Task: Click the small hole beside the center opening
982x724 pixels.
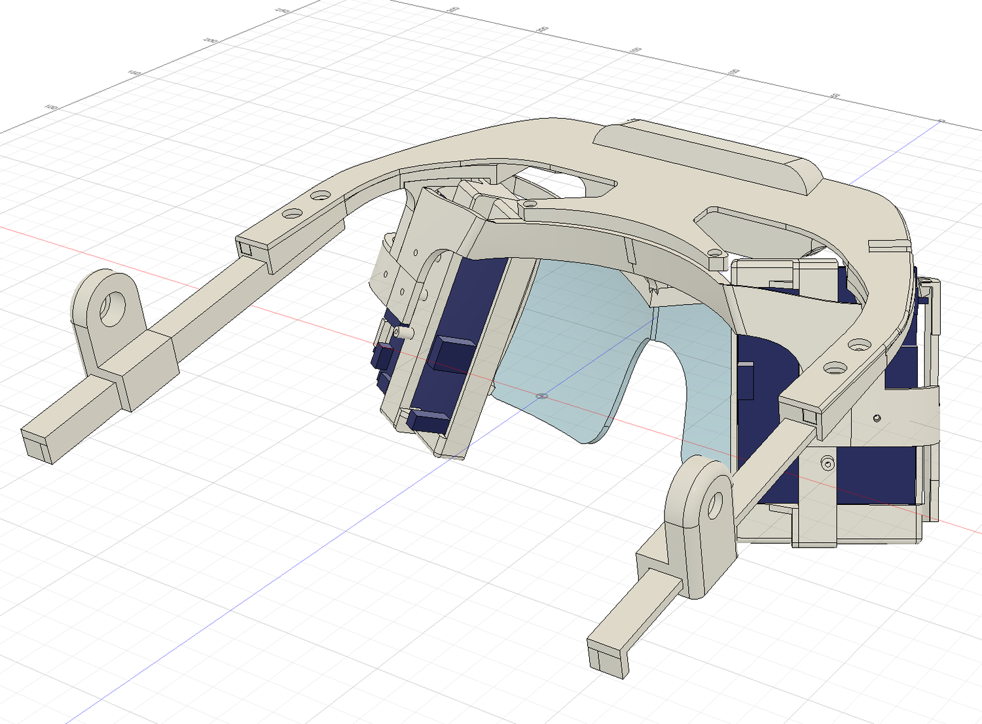Action: pos(530,205)
